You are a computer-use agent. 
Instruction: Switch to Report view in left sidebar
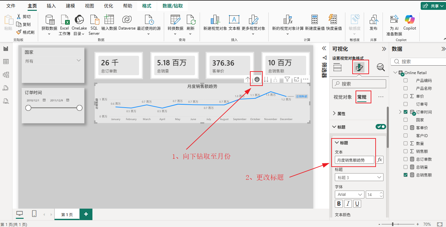click(x=6, y=49)
